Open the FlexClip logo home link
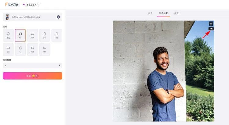 click(12, 5)
